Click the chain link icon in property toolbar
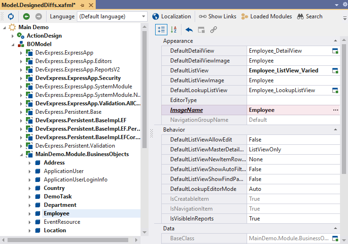The image size is (348, 244). 214,30
